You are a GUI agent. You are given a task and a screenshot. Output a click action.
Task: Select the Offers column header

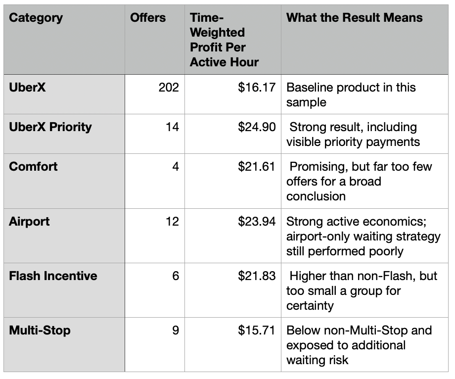[155, 40]
